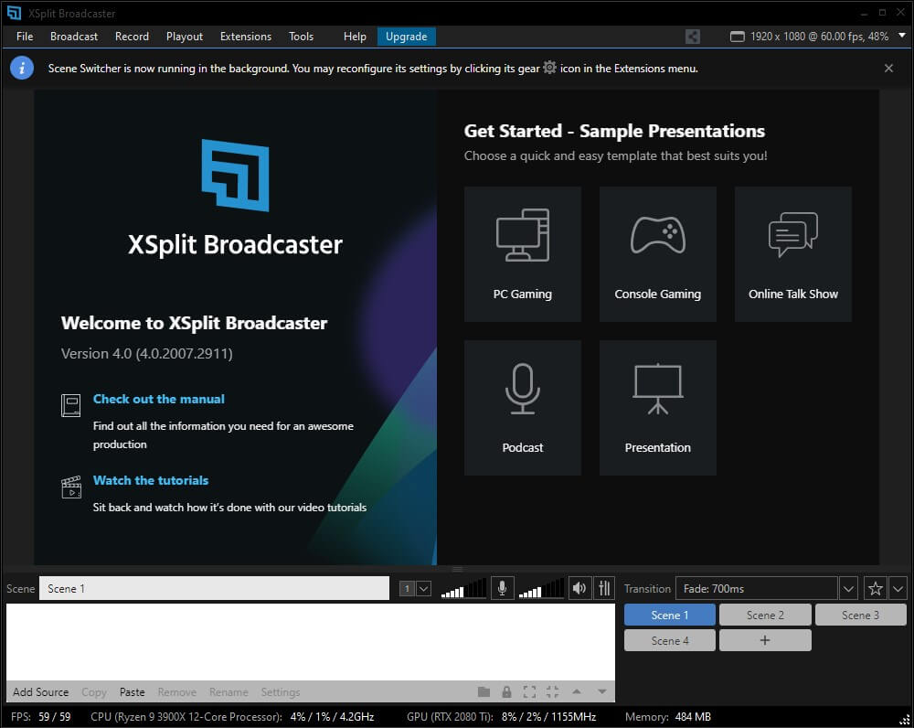Image resolution: width=914 pixels, height=728 pixels.
Task: Select the Console Gaming template
Action: 657,254
